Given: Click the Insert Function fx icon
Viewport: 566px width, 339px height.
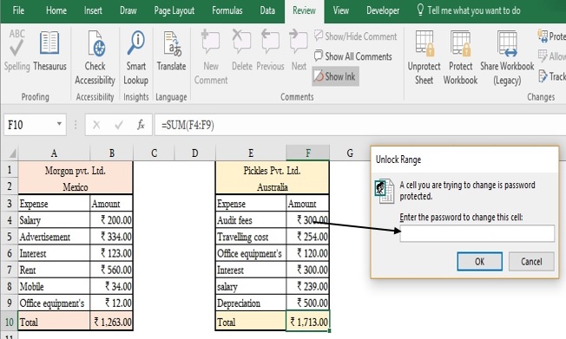Looking at the screenshot, I should pyautogui.click(x=141, y=125).
